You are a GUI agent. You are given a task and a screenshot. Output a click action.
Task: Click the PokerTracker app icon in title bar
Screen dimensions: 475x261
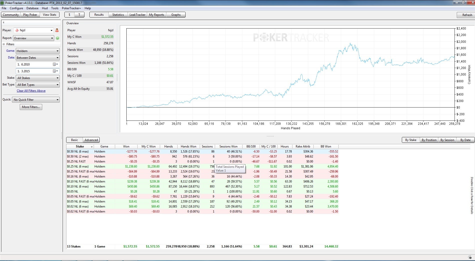click(2, 3)
